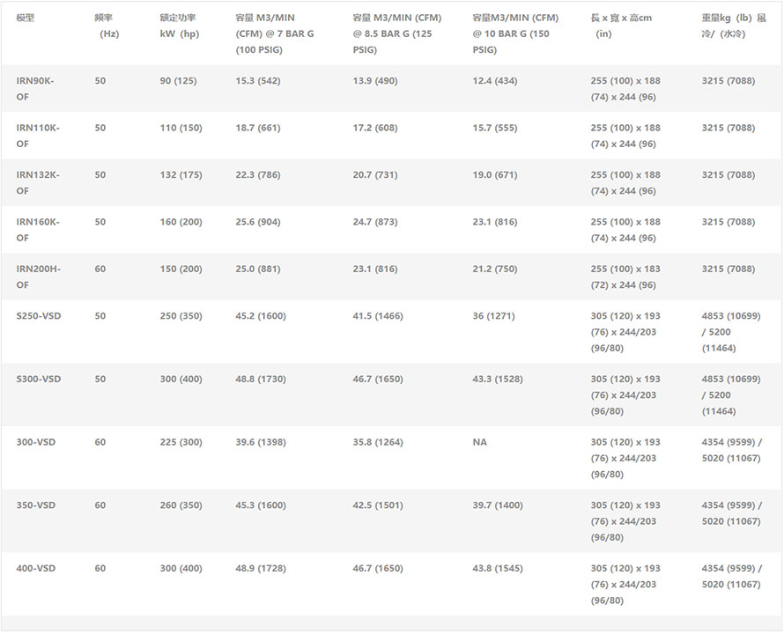Click the 15.3 (542) capacity value

pyautogui.click(x=257, y=81)
